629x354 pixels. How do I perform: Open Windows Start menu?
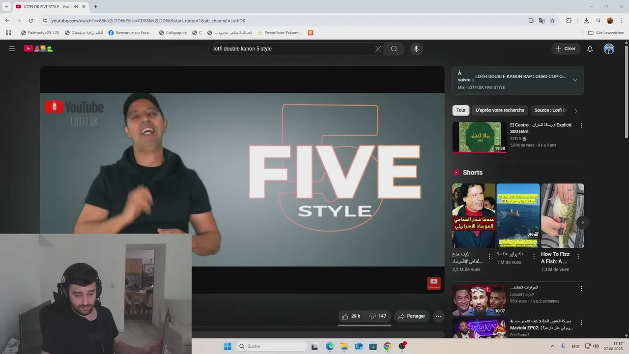point(228,346)
